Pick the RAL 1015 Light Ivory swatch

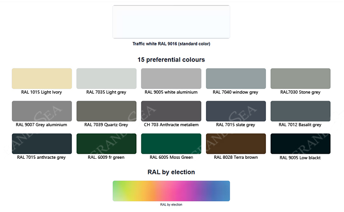(42, 78)
